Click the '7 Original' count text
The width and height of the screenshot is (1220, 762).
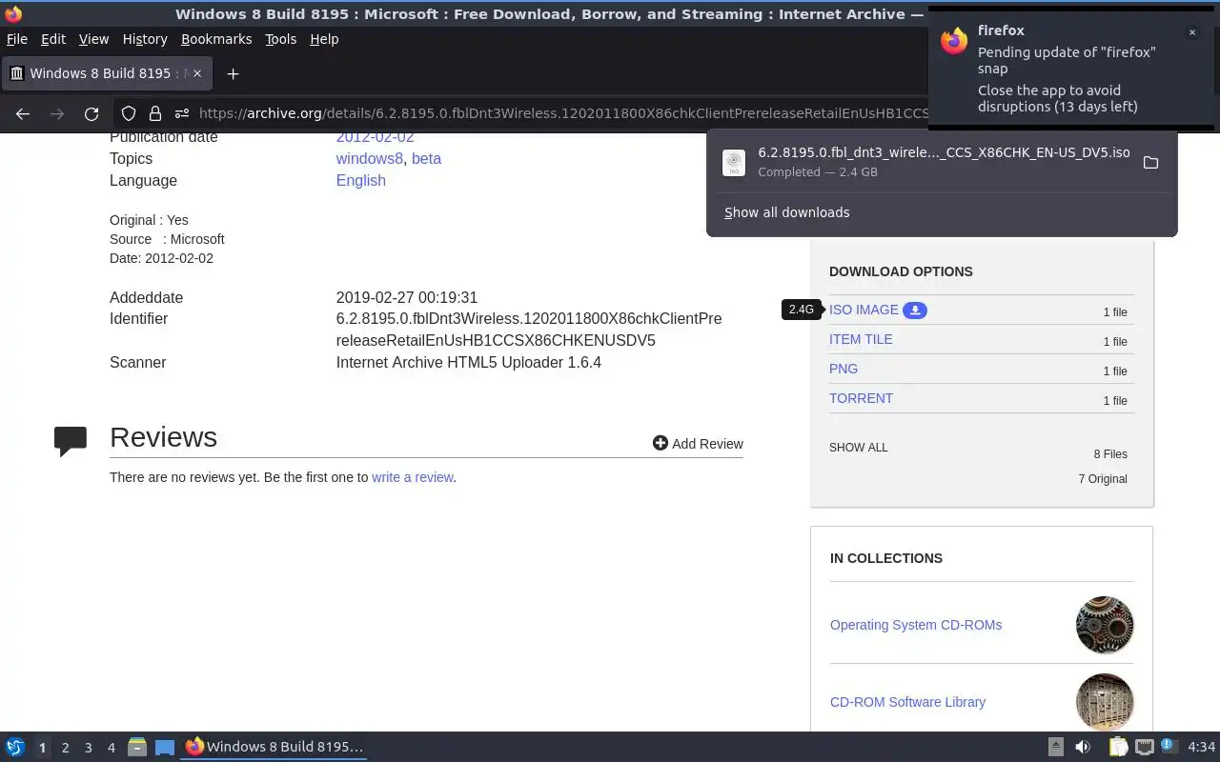click(x=1103, y=479)
